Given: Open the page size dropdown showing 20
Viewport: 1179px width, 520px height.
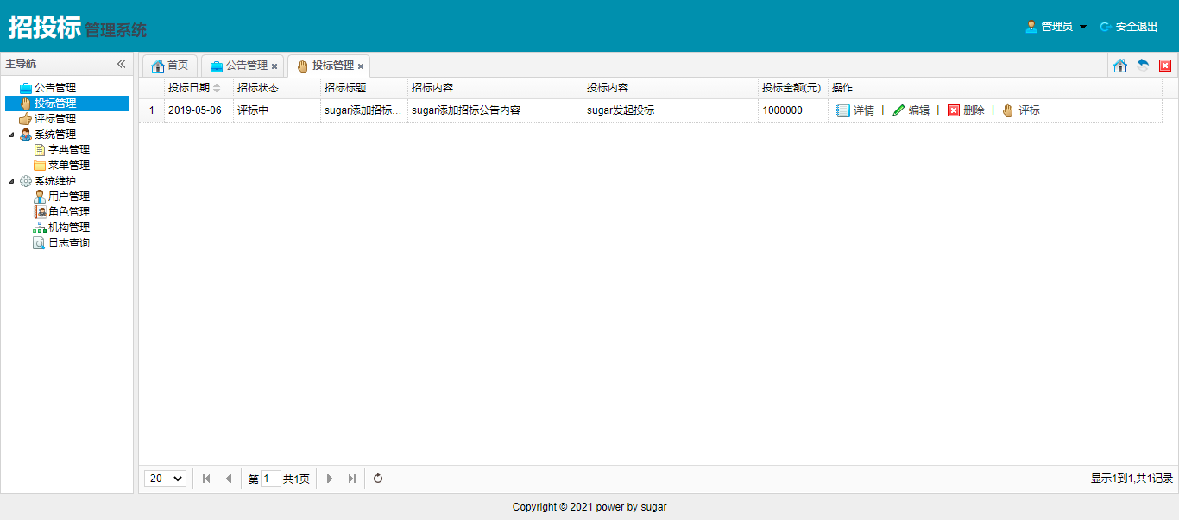Looking at the screenshot, I should [165, 479].
